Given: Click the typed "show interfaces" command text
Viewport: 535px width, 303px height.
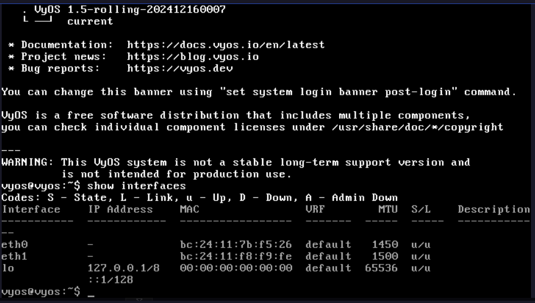Looking at the screenshot, I should coord(136,186).
